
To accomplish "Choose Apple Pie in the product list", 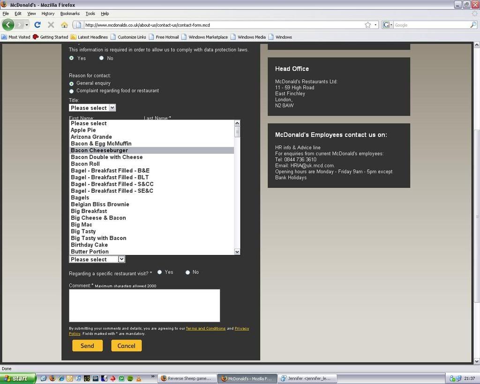I will [x=151, y=130].
